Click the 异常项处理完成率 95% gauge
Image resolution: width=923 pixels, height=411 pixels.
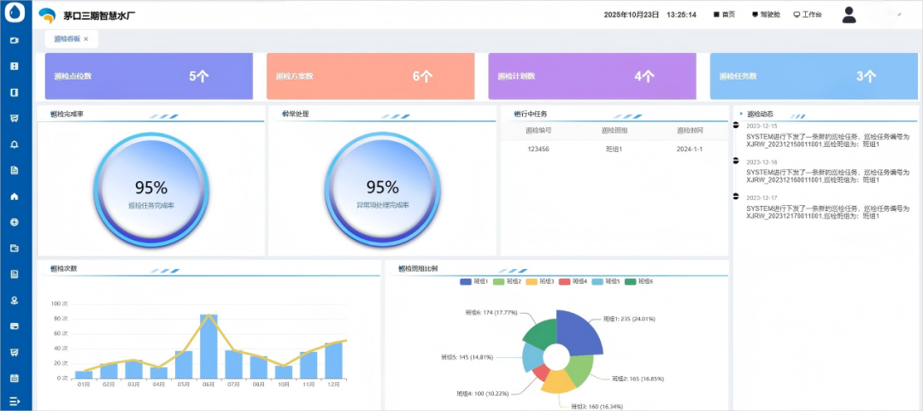coord(383,190)
